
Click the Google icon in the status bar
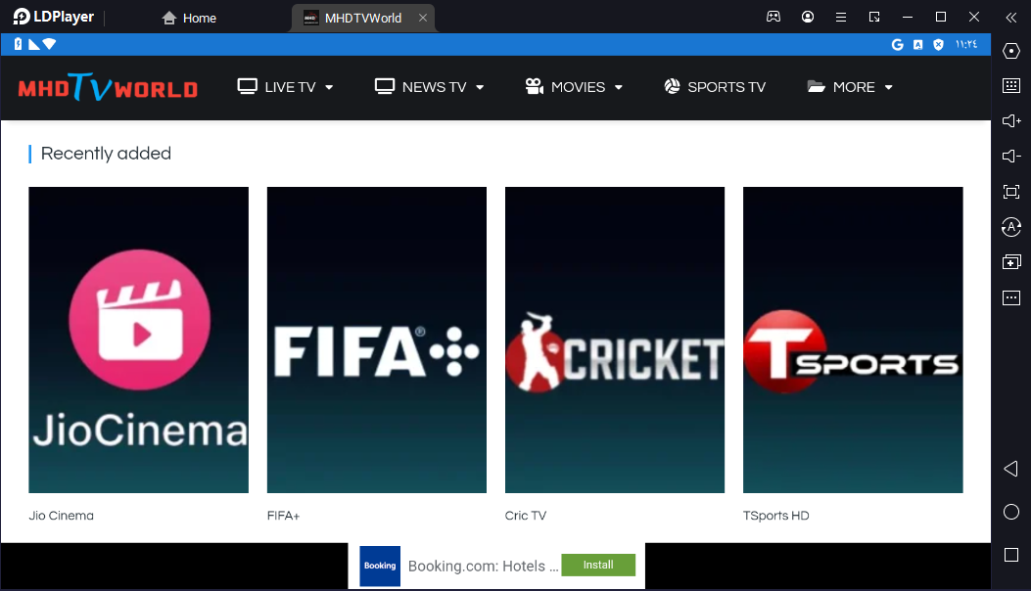[x=897, y=45]
